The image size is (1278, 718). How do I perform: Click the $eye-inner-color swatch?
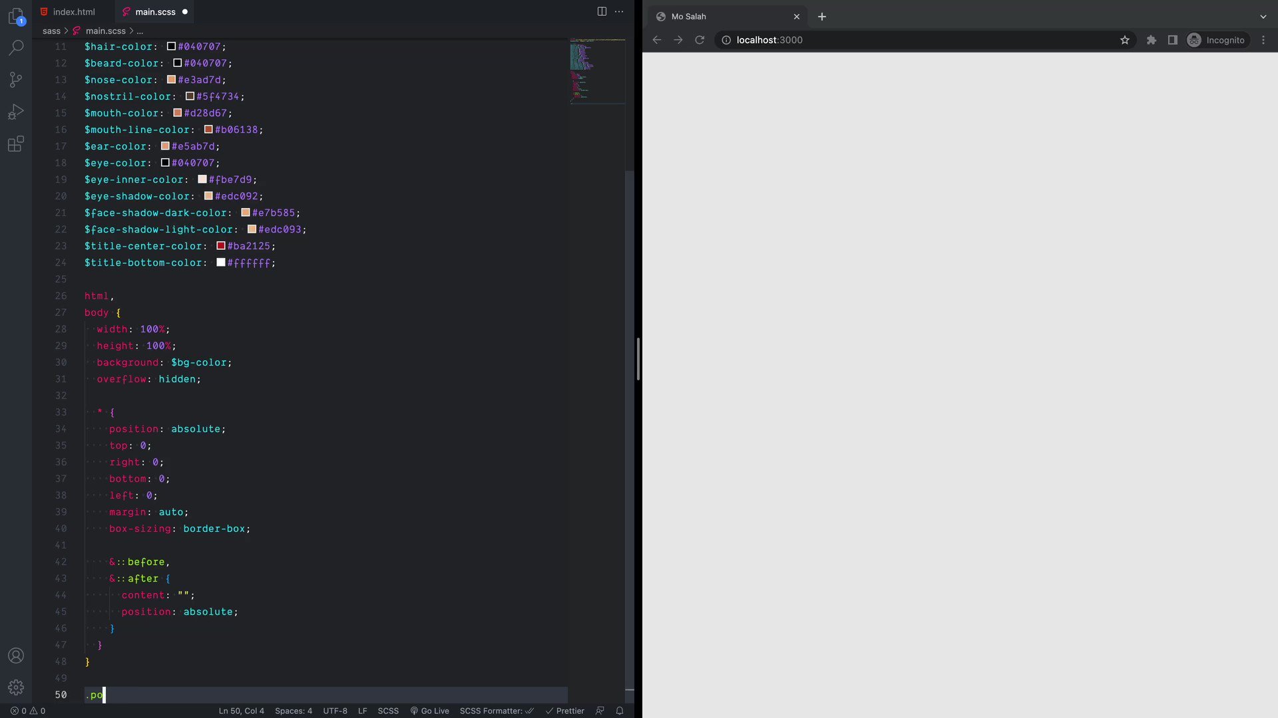(x=202, y=179)
